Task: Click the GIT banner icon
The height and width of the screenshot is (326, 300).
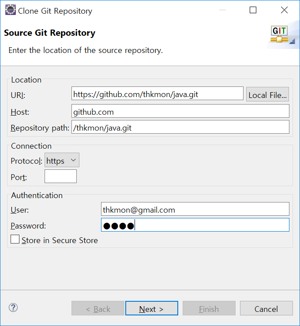Action: click(x=279, y=35)
